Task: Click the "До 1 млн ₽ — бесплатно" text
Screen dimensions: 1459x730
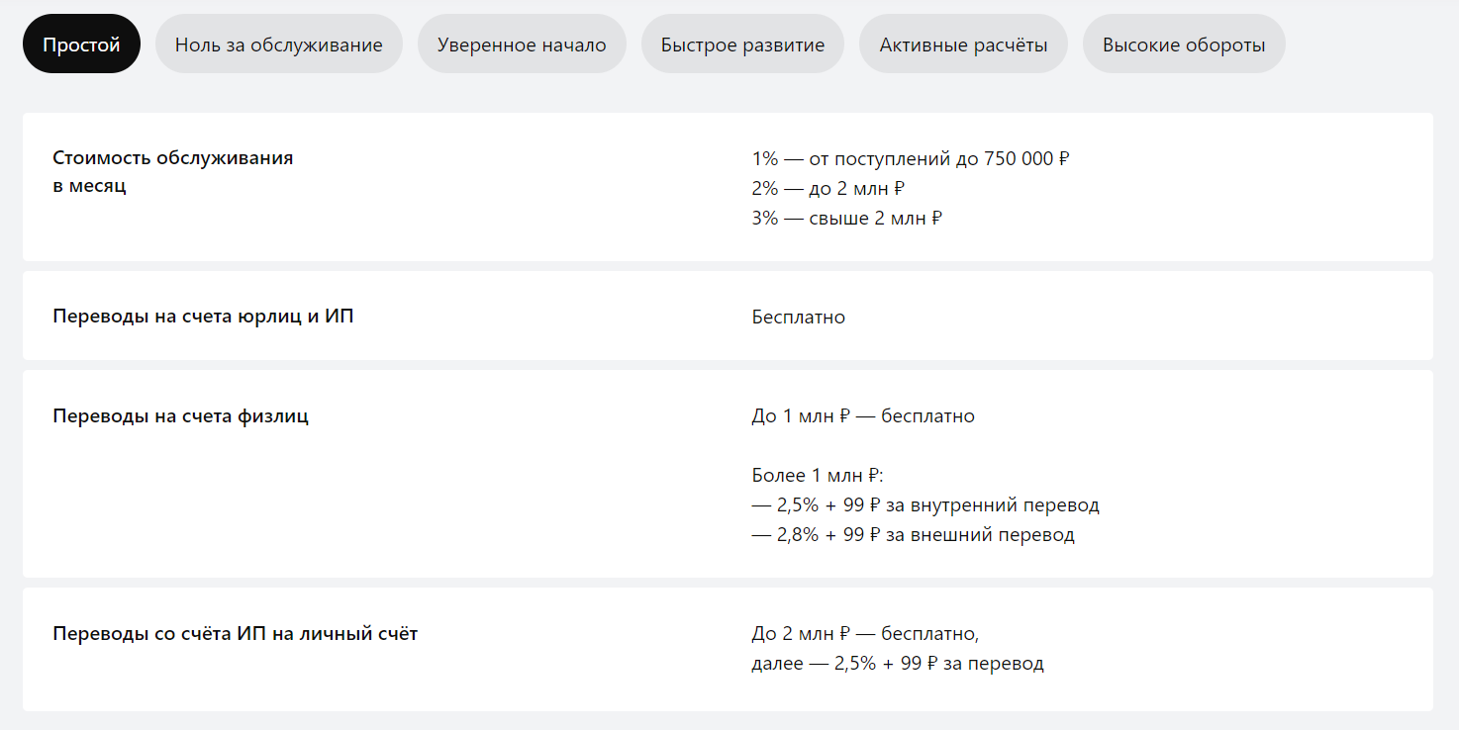Action: coord(863,416)
